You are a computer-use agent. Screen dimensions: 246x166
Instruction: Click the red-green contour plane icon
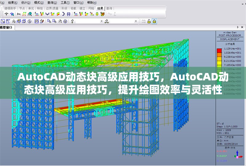(x=58, y=14)
